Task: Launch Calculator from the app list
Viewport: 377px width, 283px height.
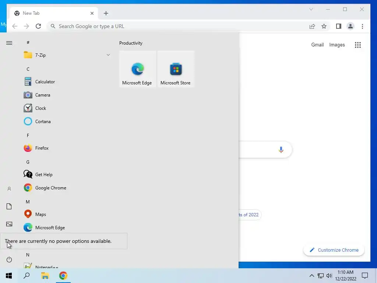Action: [x=67, y=82]
